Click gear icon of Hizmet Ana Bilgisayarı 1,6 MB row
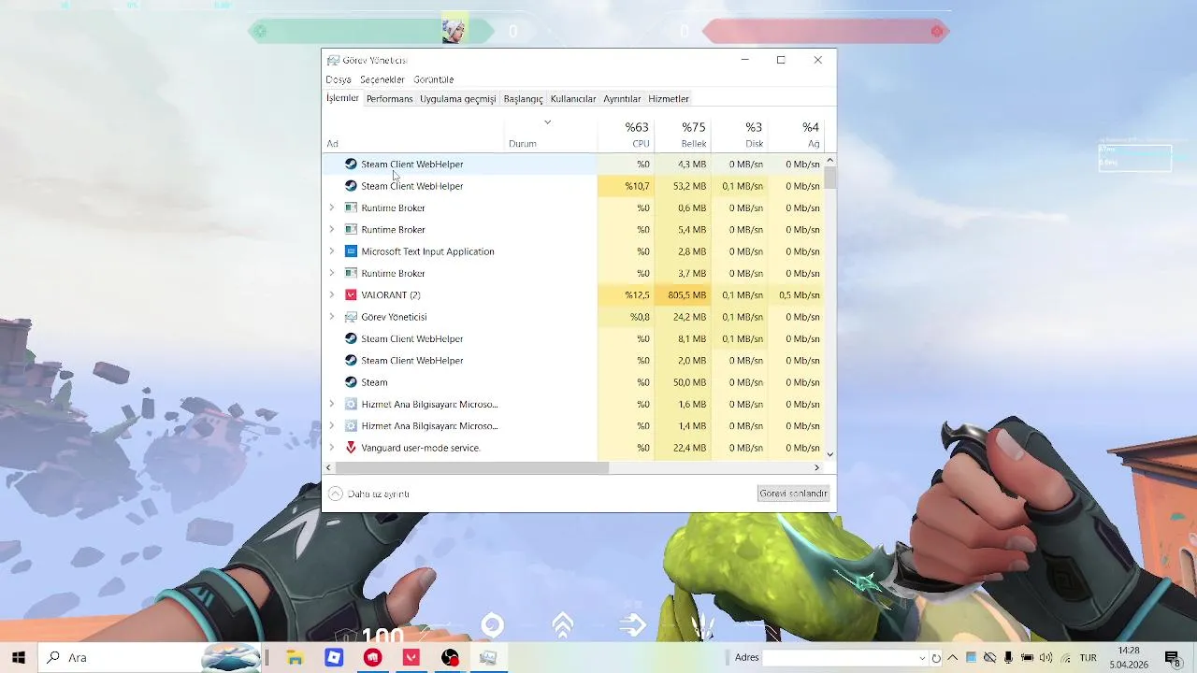 pyautogui.click(x=351, y=404)
